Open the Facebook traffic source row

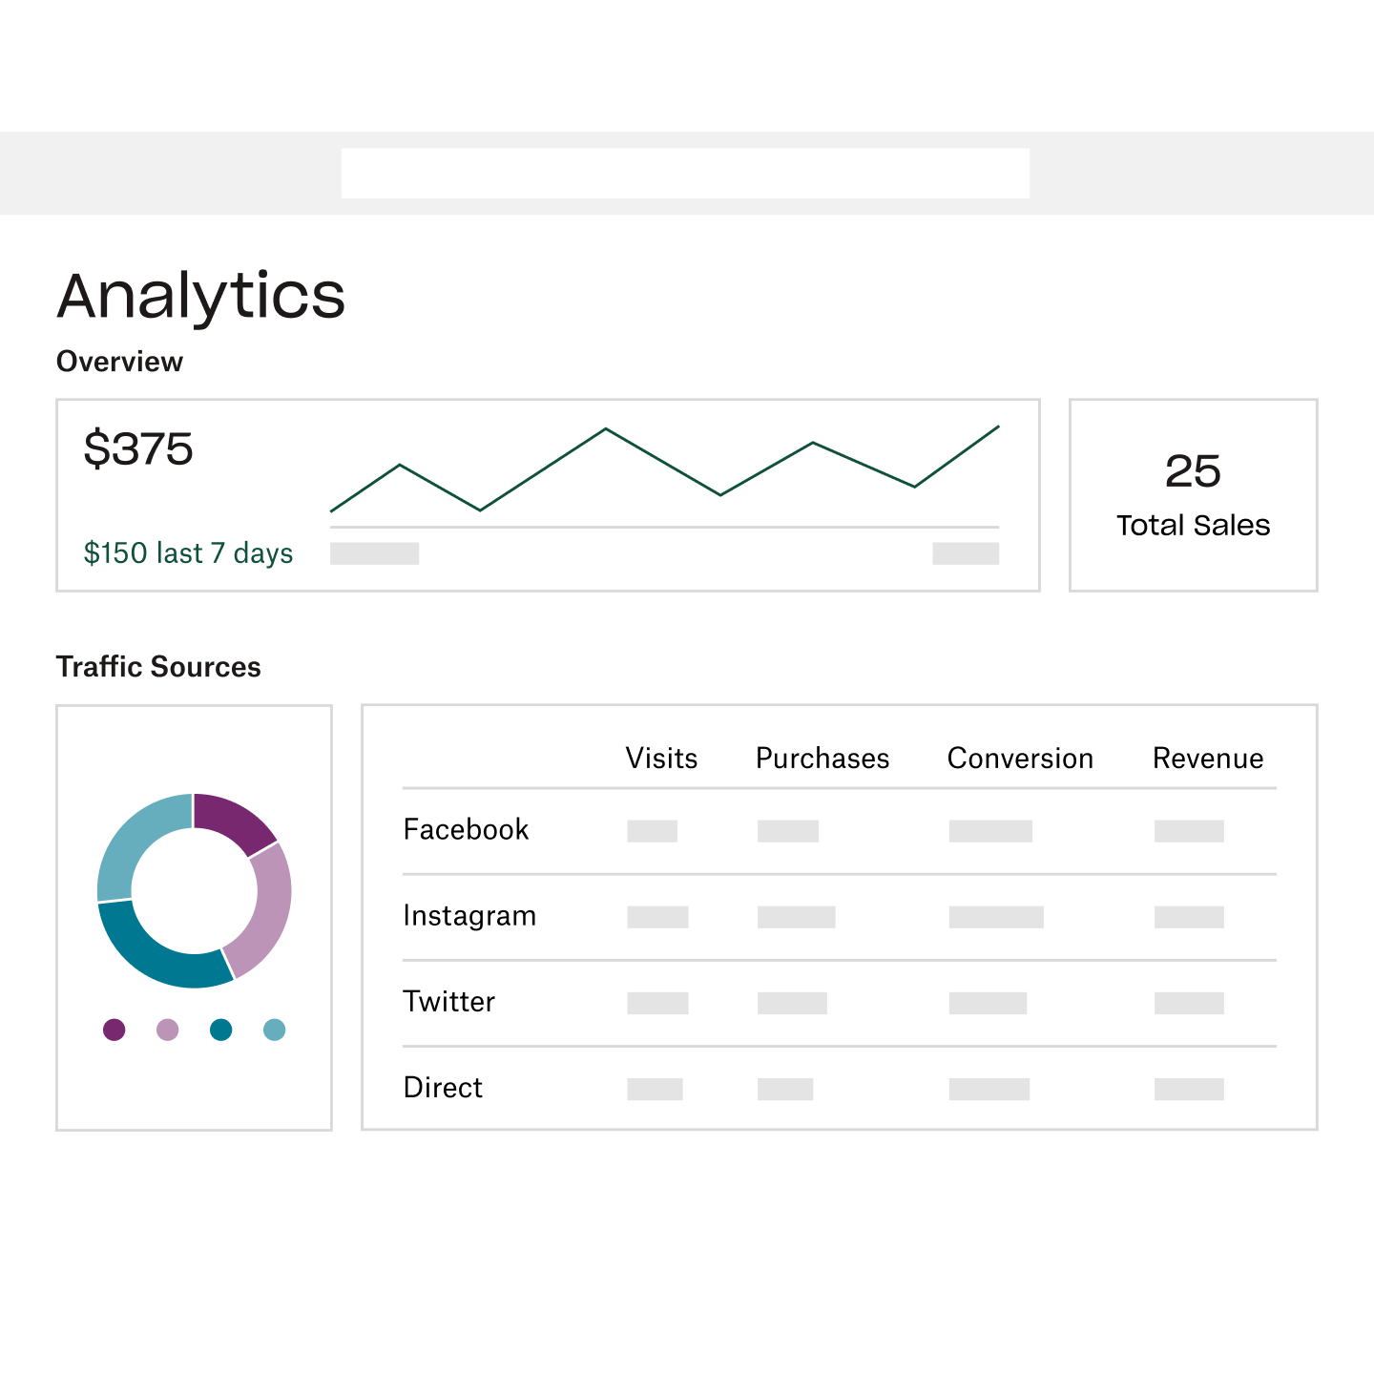click(466, 829)
